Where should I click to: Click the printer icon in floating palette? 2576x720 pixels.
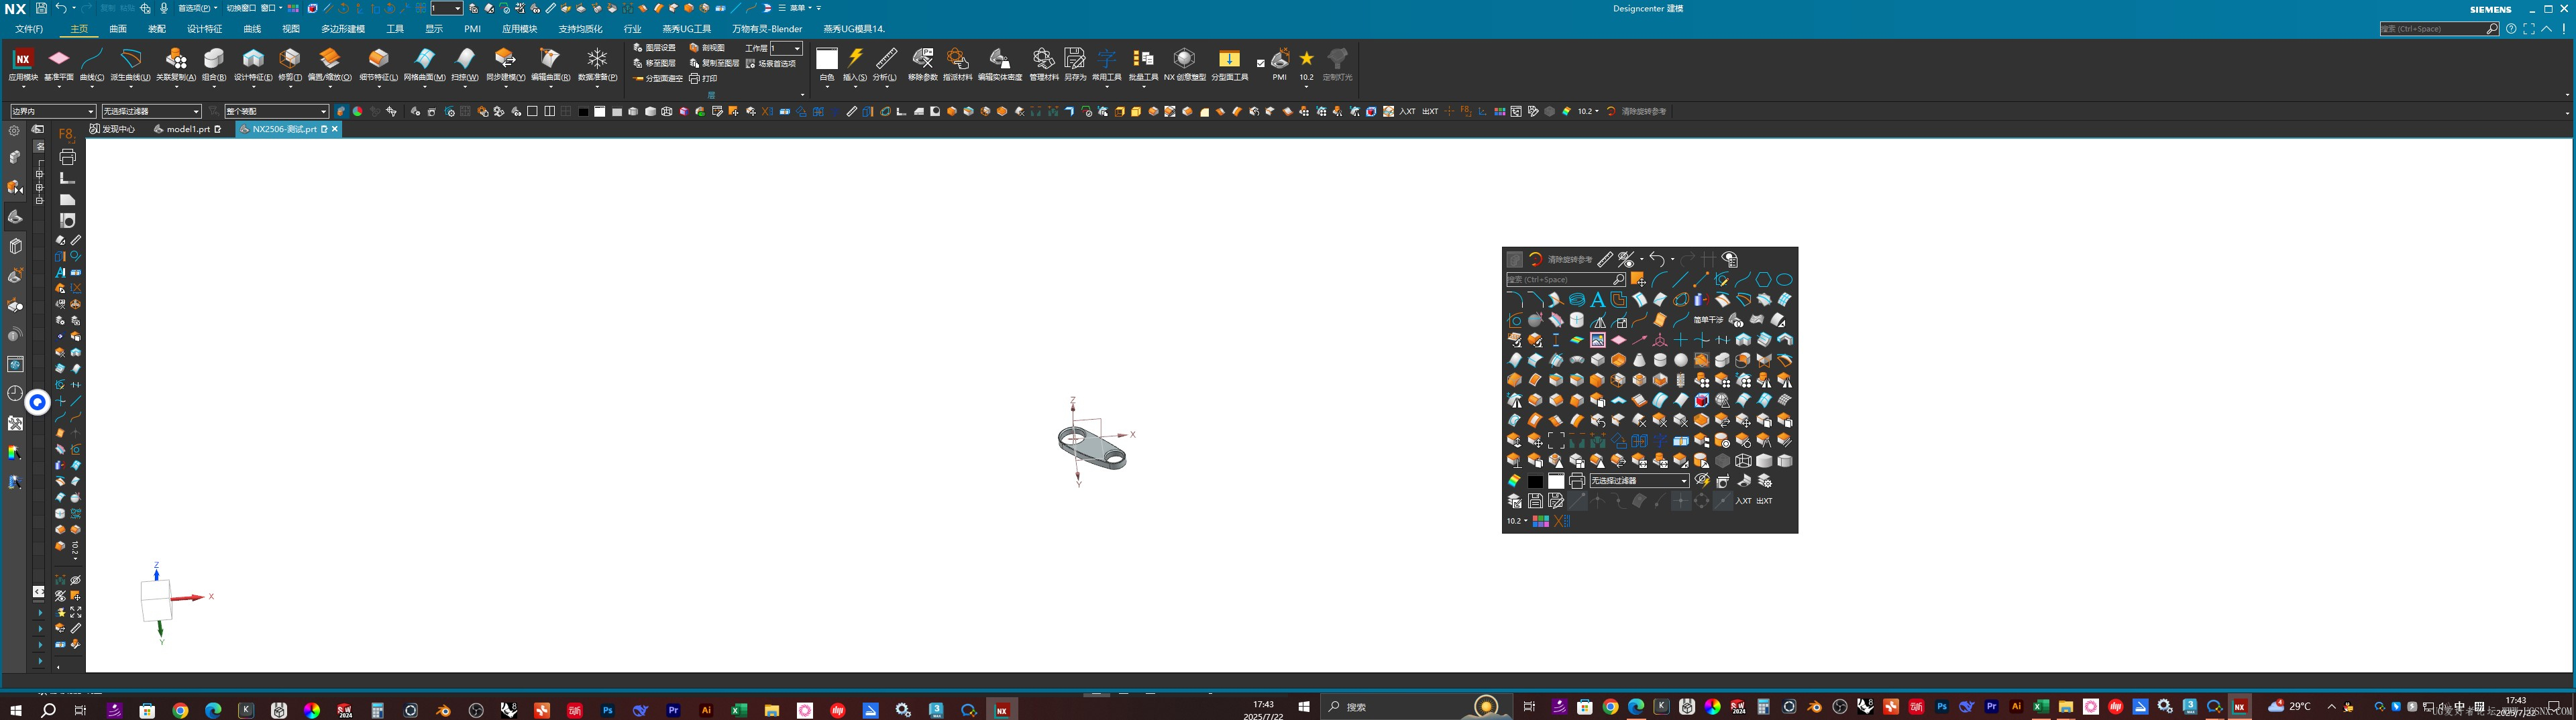coord(1577,481)
